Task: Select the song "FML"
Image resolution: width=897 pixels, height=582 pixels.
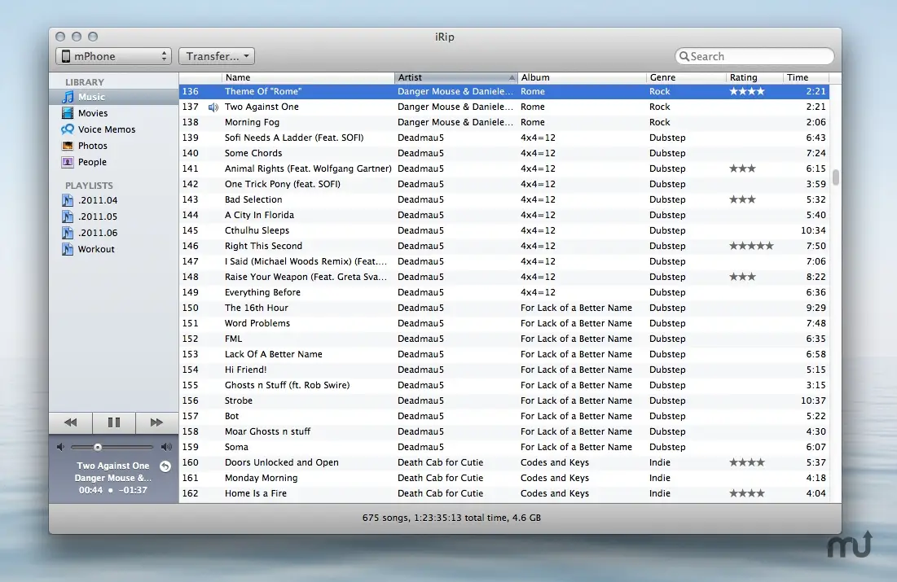Action: click(504, 339)
